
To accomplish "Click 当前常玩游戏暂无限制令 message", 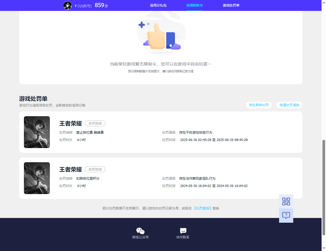I will pyautogui.click(x=160, y=64).
